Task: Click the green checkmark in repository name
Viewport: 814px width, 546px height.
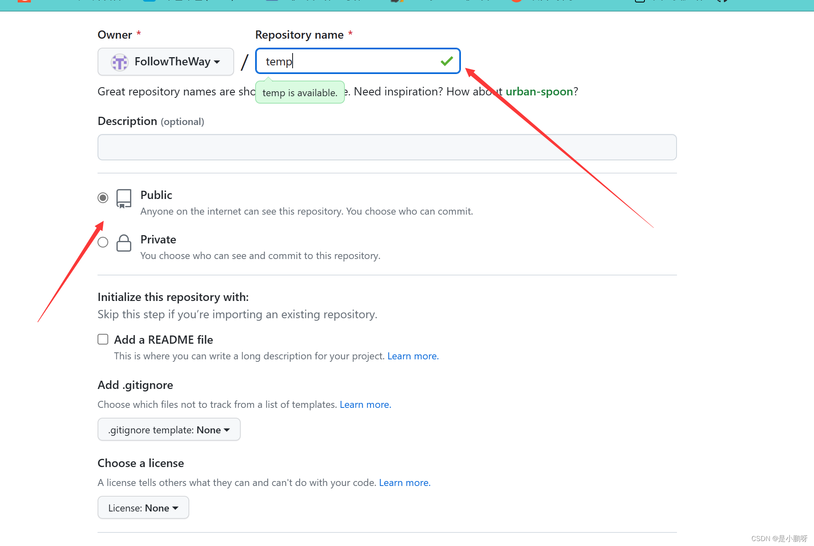Action: (x=447, y=61)
